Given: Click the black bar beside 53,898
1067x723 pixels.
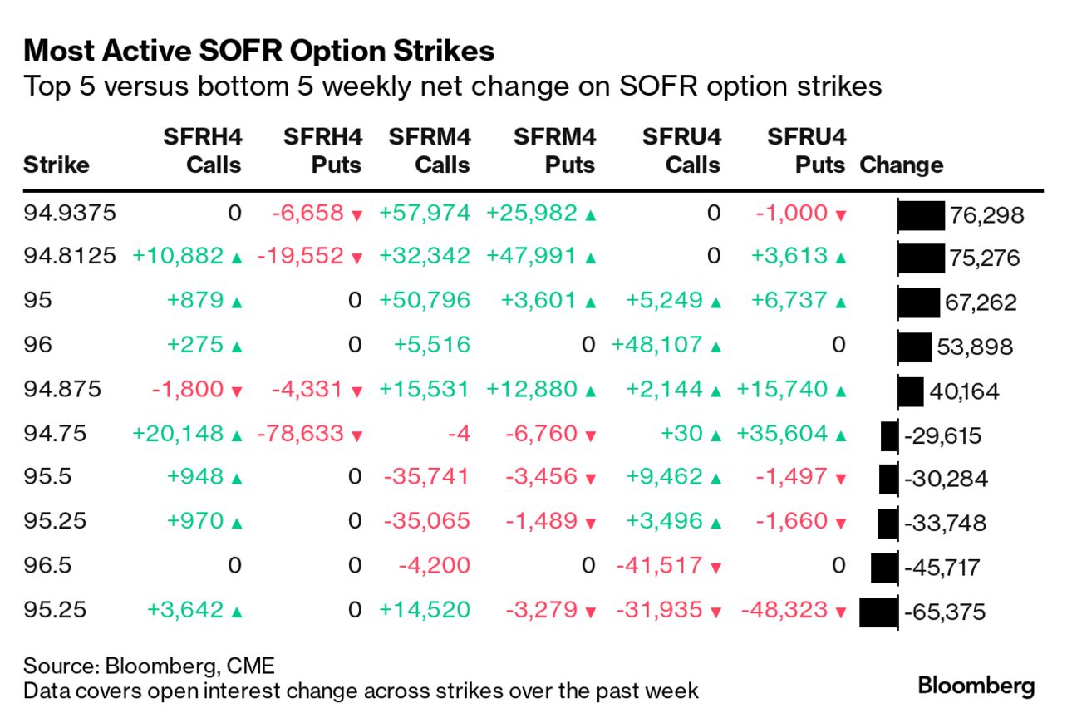Looking at the screenshot, I should 915,347.
